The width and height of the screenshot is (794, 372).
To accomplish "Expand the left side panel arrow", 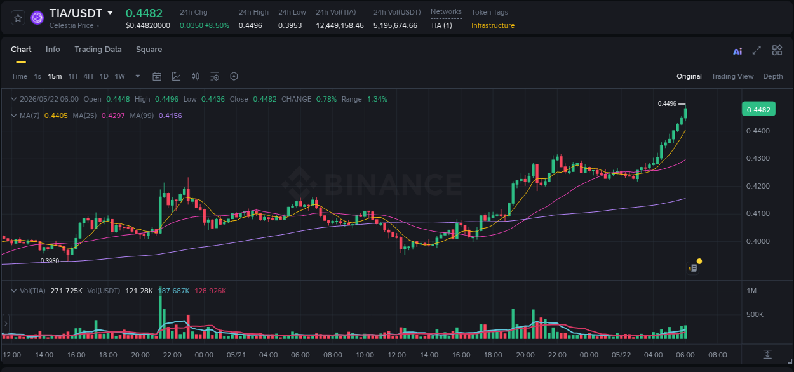I will pyautogui.click(x=6, y=323).
